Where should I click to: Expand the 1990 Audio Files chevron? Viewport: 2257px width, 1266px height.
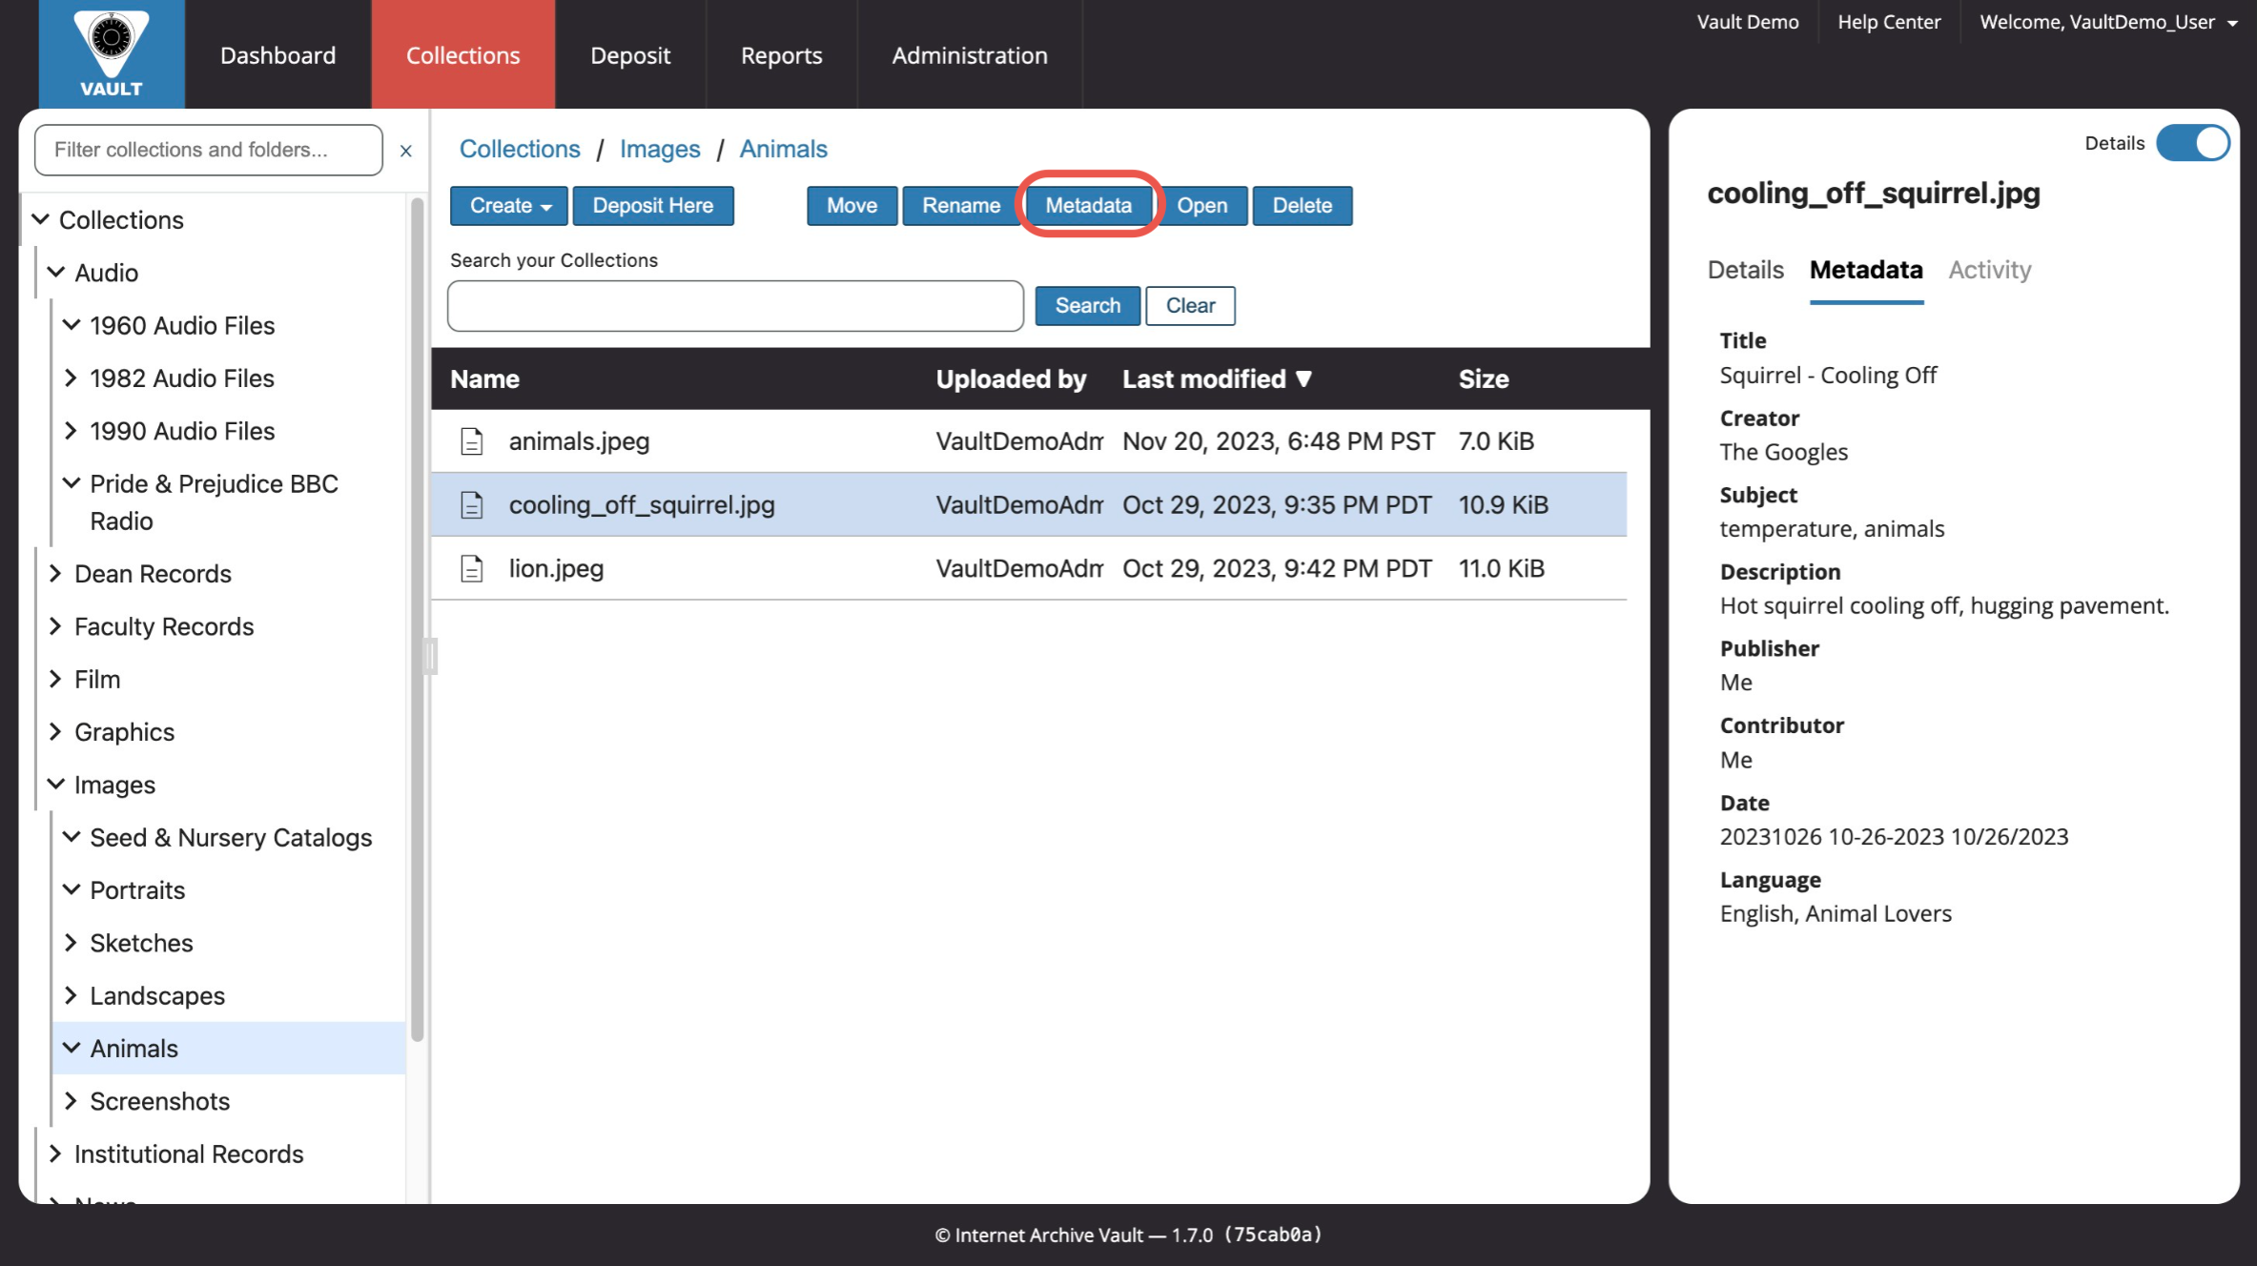click(x=72, y=431)
